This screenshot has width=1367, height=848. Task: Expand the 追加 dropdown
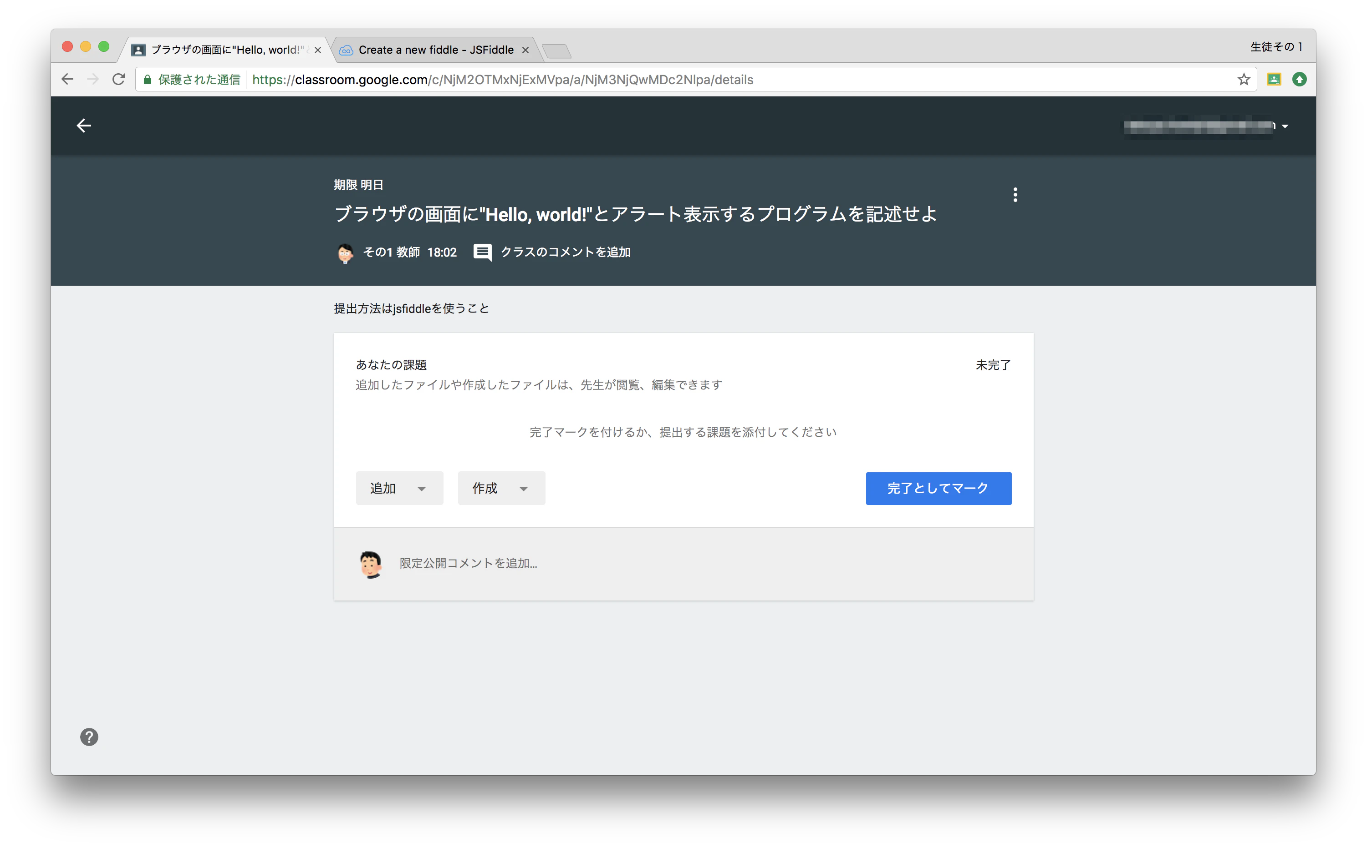[399, 489]
